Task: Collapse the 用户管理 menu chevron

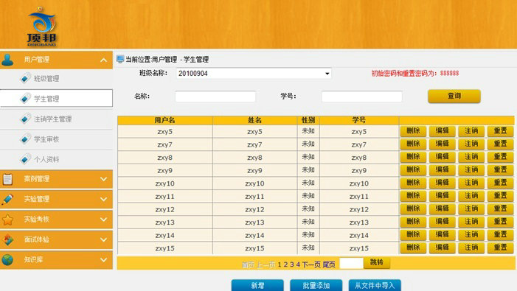Action: click(103, 60)
